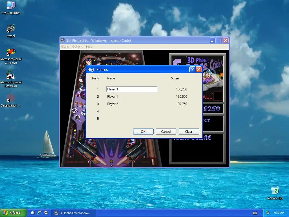
Task: Click OK in High Scores dialog
Action: (x=143, y=132)
